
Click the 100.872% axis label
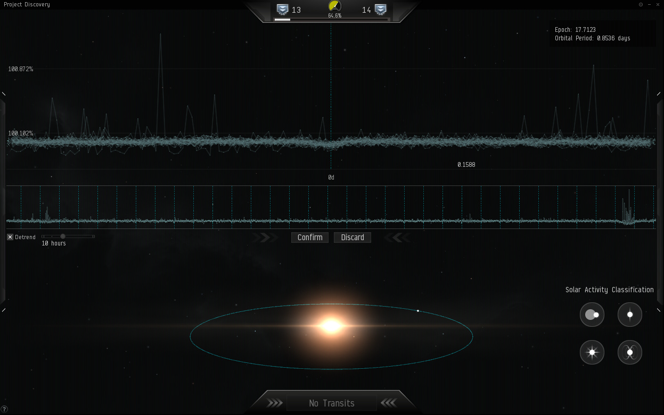pyautogui.click(x=21, y=69)
